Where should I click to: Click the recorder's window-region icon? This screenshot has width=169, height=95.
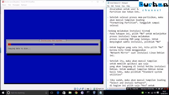tap(128, 89)
